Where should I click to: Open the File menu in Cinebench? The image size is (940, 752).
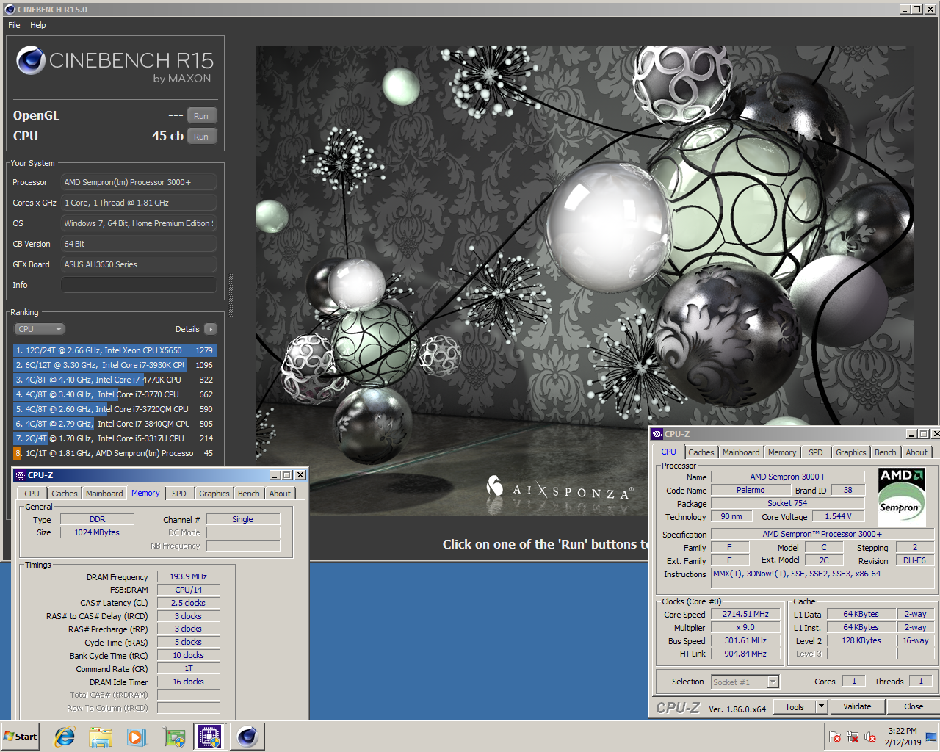(x=14, y=25)
